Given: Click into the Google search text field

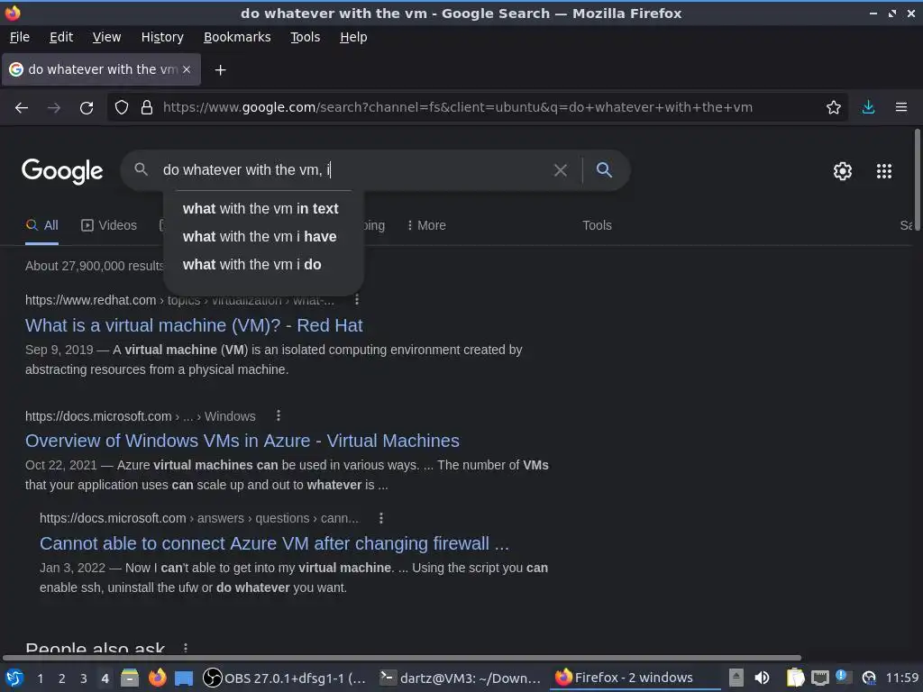Looking at the screenshot, I should [x=353, y=170].
